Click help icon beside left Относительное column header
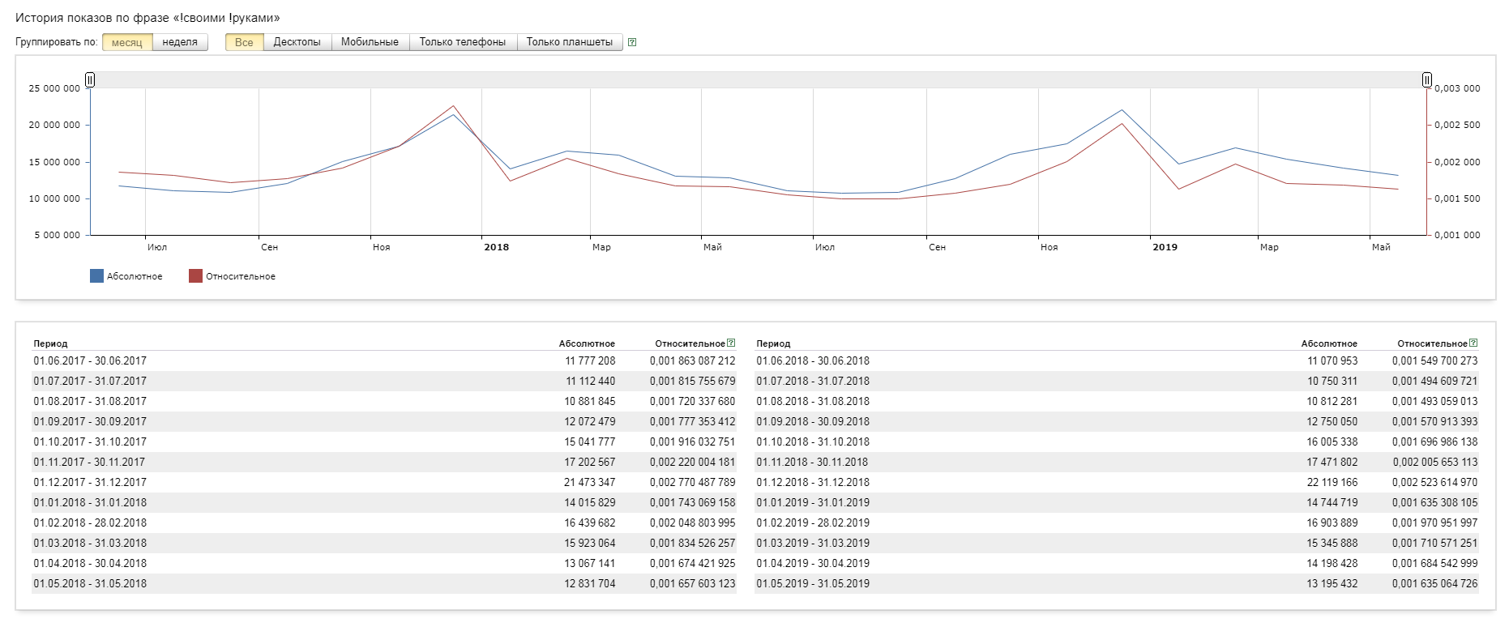The image size is (1509, 627). pos(731,343)
